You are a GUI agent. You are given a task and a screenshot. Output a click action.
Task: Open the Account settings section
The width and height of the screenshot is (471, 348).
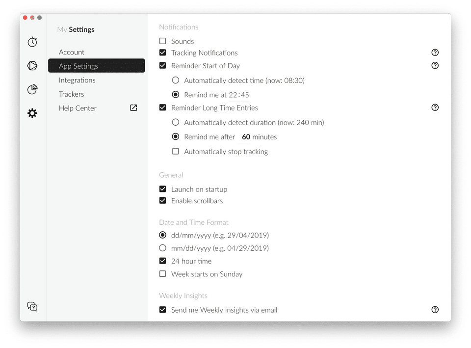pos(72,52)
